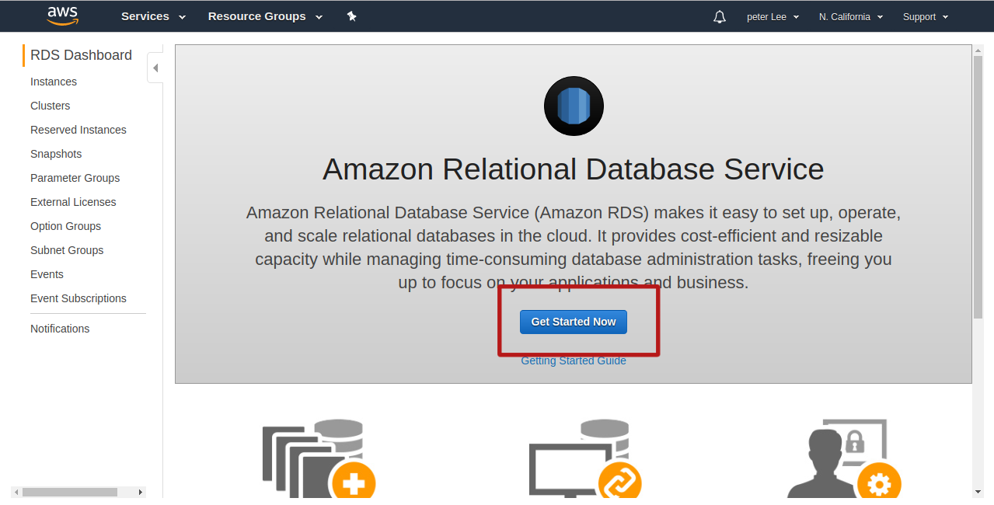Screen dimensions: 994x505
Task: Open Snapshots in the sidebar
Action: 56,154
